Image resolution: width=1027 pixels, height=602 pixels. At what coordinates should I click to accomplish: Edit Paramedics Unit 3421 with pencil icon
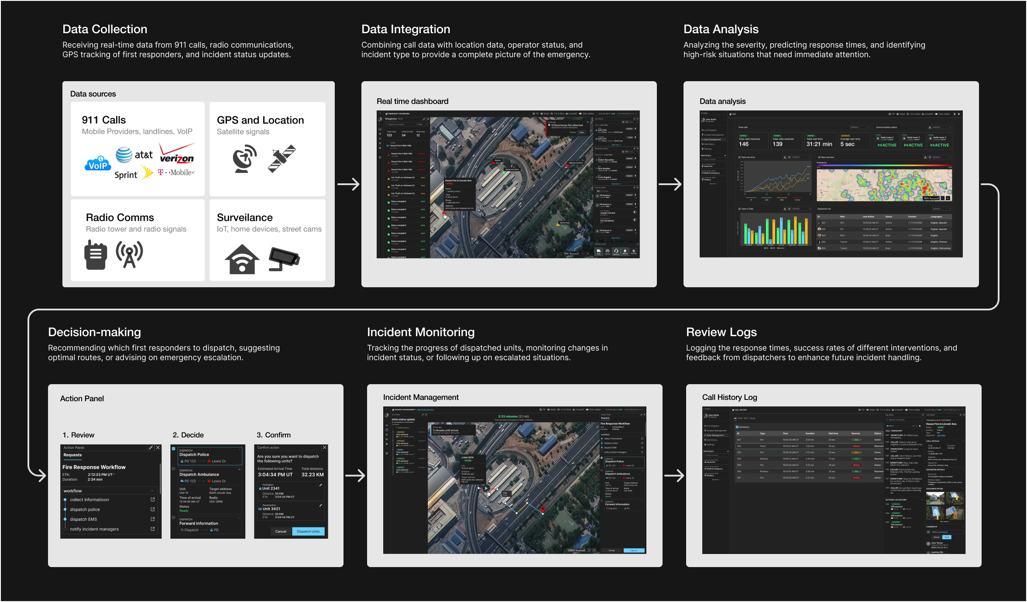tap(320, 505)
